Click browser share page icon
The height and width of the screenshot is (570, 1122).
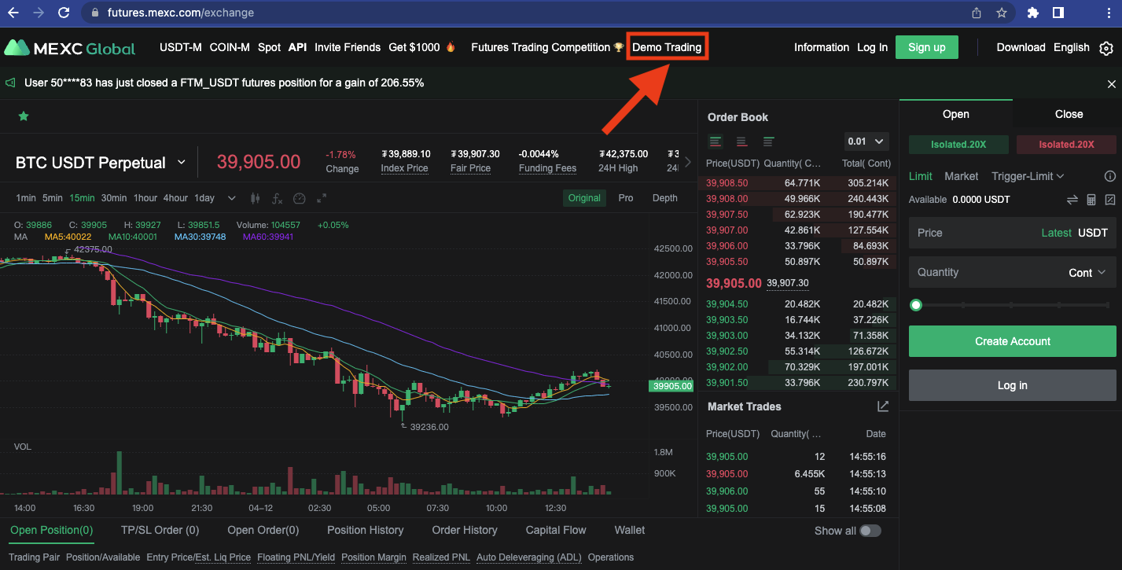pos(977,13)
